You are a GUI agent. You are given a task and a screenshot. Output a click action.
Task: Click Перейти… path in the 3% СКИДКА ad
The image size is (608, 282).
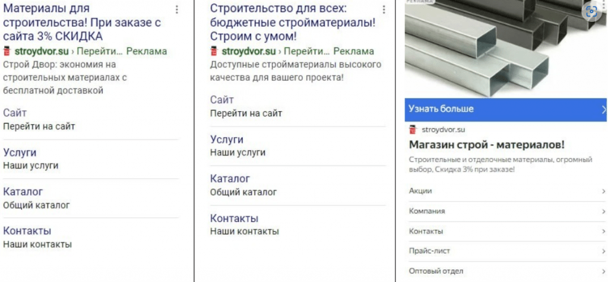[x=99, y=51]
